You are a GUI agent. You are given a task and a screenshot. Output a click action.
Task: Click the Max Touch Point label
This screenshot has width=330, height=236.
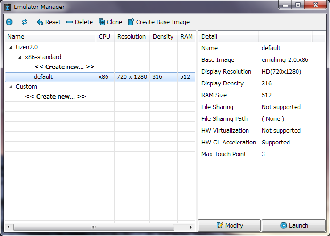tap(223, 154)
